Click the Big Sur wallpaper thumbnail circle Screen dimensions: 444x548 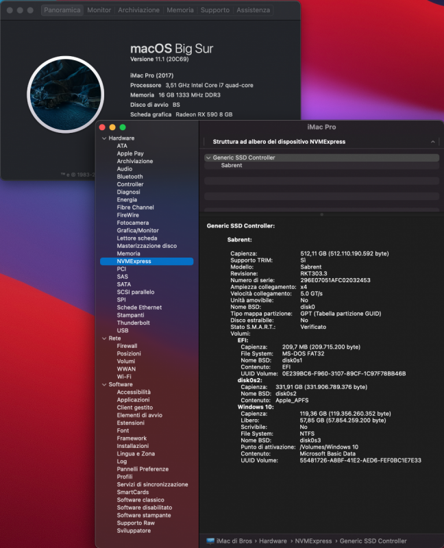[65, 95]
